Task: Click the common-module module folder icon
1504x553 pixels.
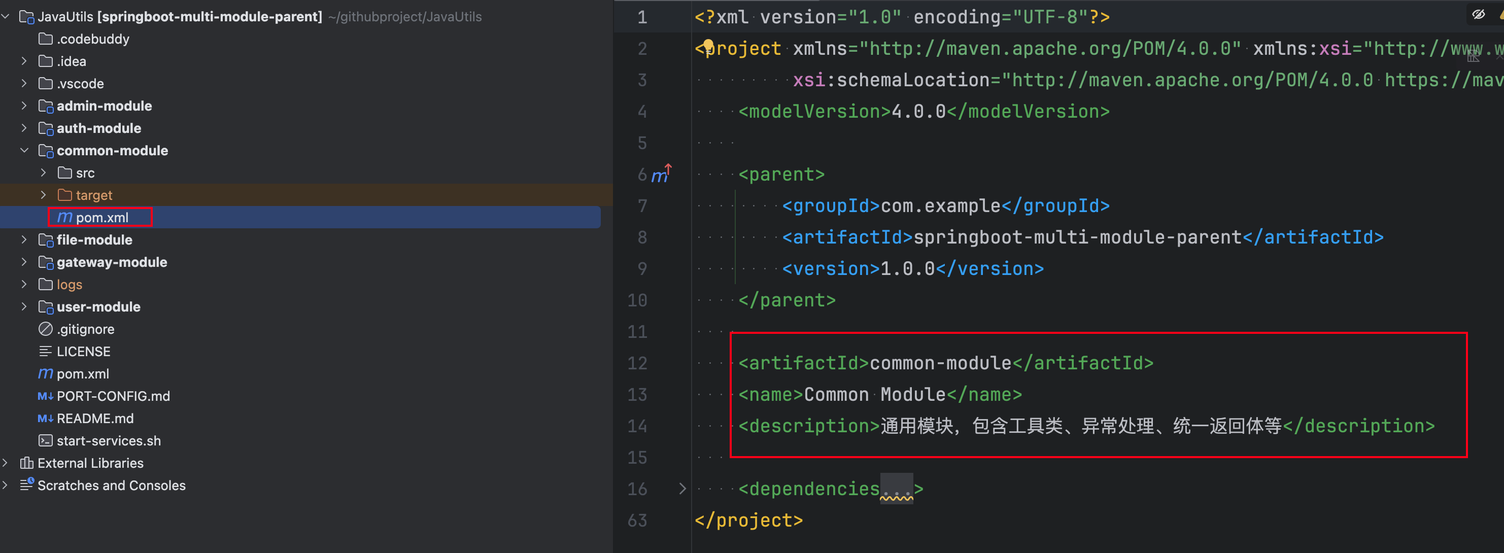Action: tap(46, 150)
